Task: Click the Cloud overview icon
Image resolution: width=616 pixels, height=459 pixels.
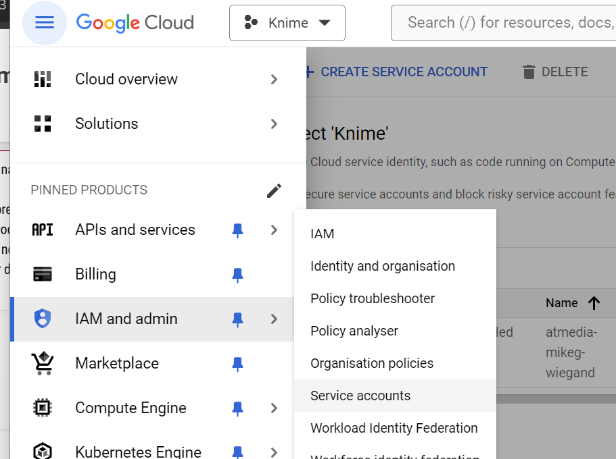Action: [43, 79]
